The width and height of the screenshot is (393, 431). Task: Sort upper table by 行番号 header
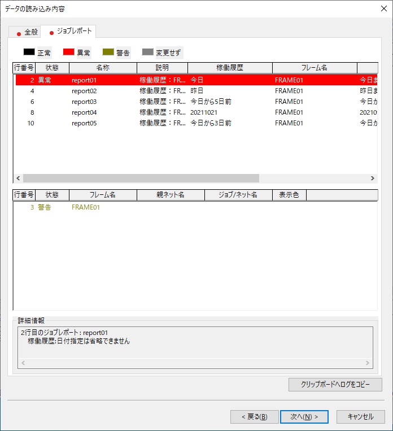pos(24,68)
